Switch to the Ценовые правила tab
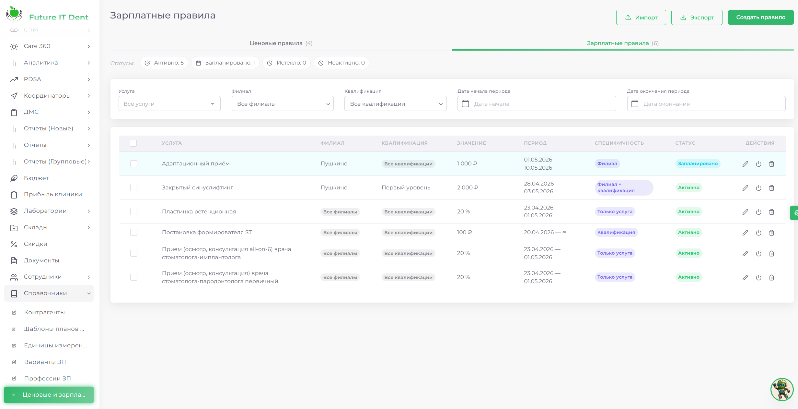The width and height of the screenshot is (798, 409). pyautogui.click(x=281, y=43)
